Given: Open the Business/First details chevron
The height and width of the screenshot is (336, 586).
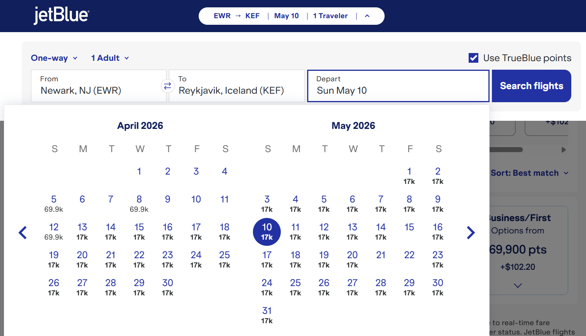Looking at the screenshot, I should tap(518, 286).
